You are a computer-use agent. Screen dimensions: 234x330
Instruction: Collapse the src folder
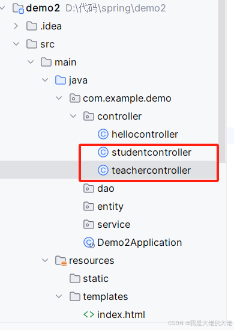pos(16,44)
